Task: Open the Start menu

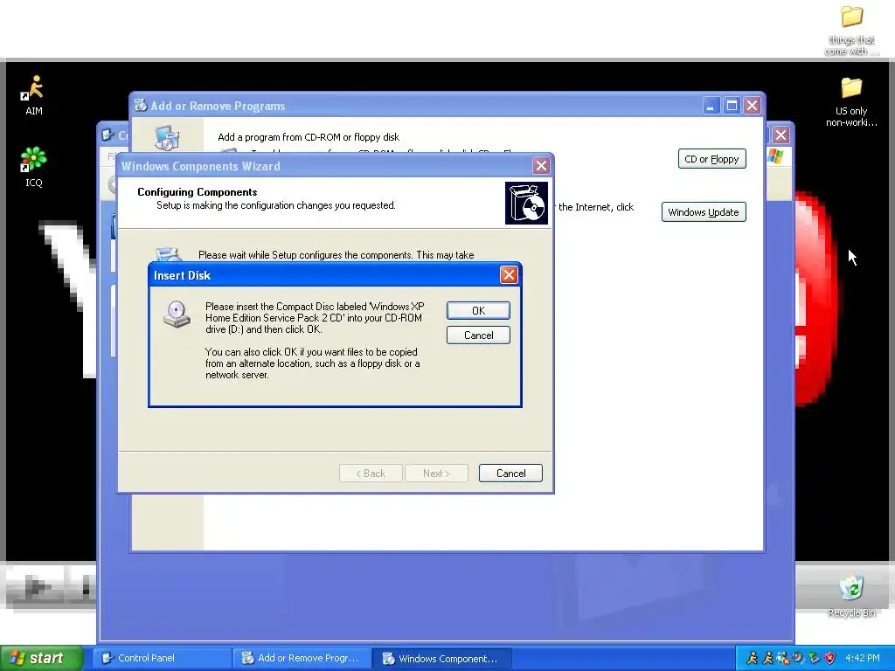Action: click(x=41, y=658)
